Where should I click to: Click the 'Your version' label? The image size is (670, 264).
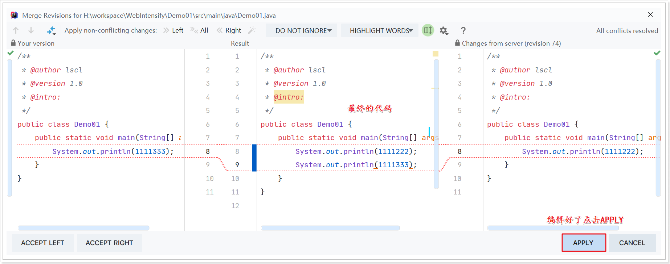(x=36, y=43)
